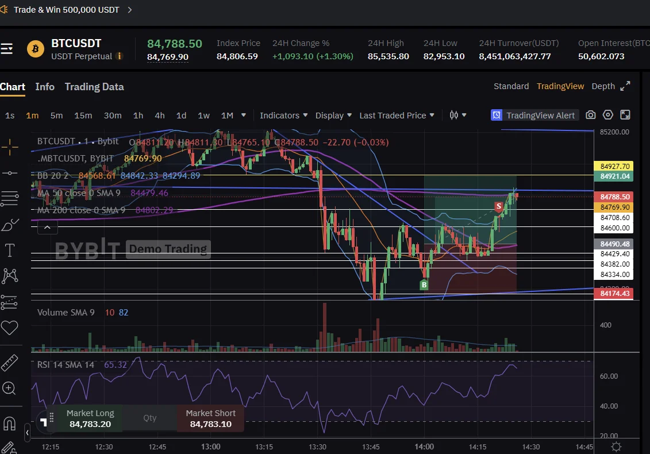Open the Indicators dropdown
The height and width of the screenshot is (454, 650).
[283, 116]
